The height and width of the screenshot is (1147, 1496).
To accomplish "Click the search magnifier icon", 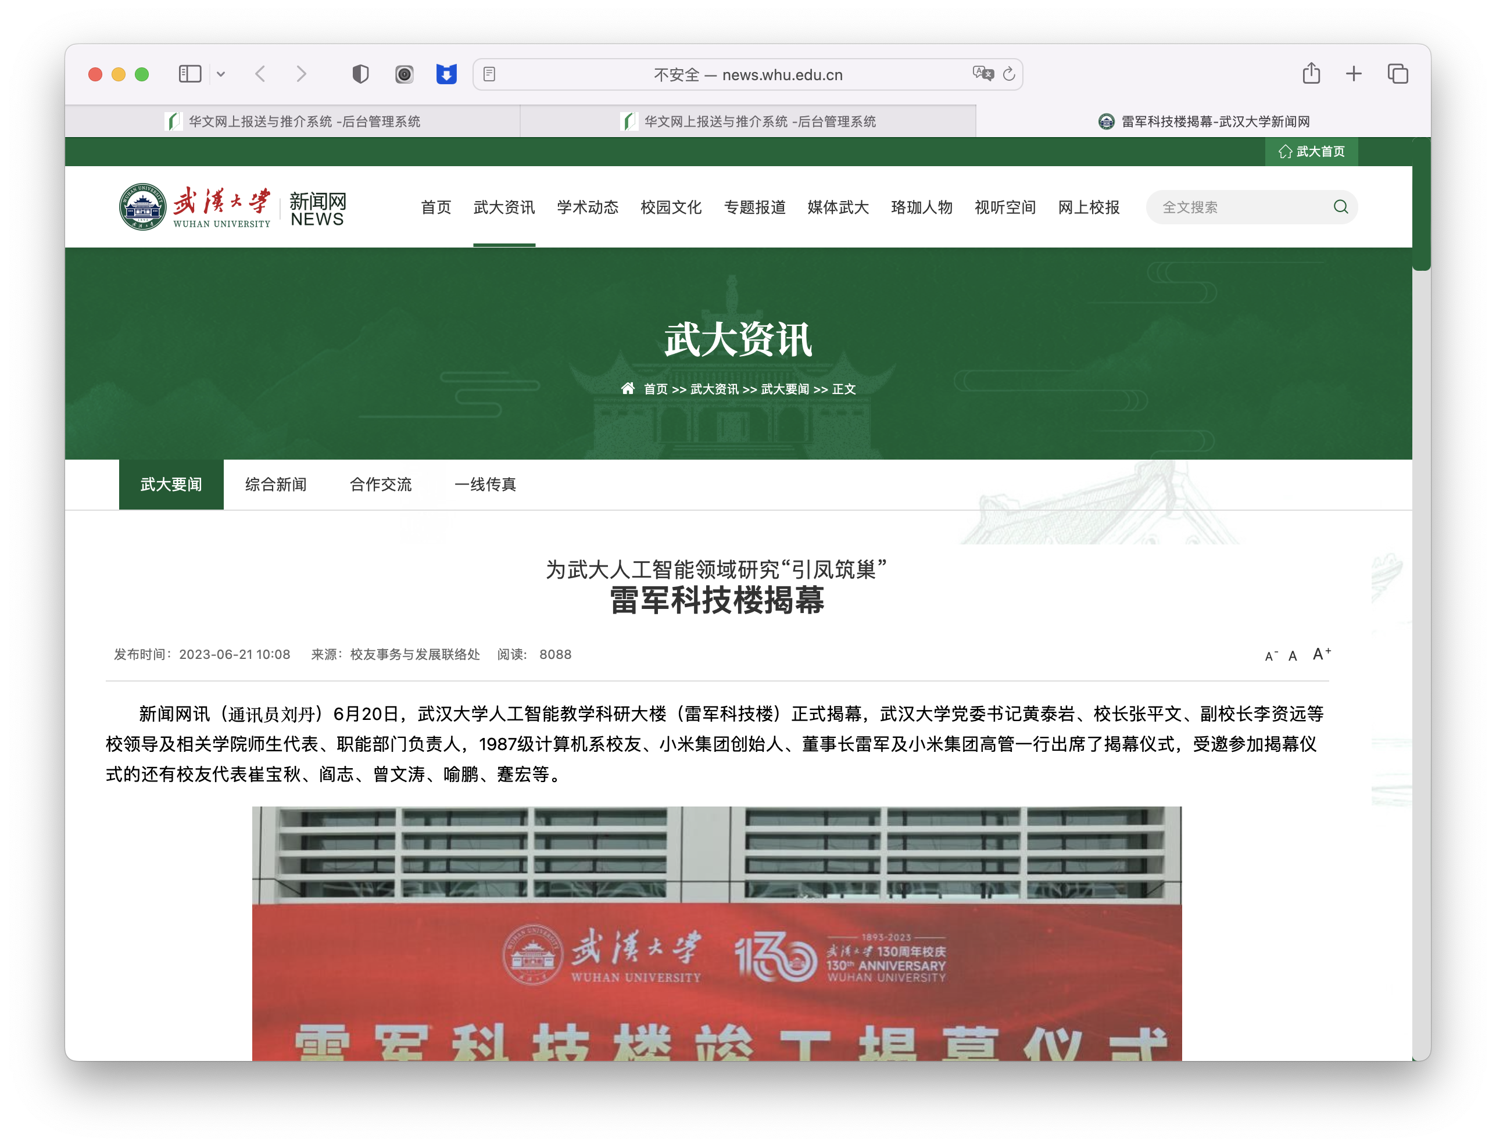I will [1340, 207].
